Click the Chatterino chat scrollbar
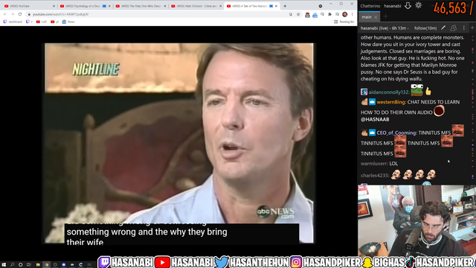The width and height of the screenshot is (476, 268). (473, 108)
